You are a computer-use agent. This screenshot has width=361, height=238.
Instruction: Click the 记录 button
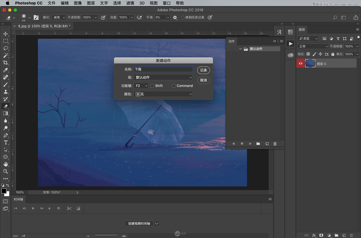(x=203, y=70)
